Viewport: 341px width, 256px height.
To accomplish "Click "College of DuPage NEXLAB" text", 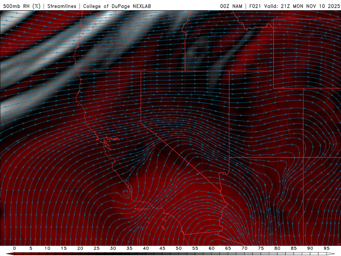I will tap(117, 6).
